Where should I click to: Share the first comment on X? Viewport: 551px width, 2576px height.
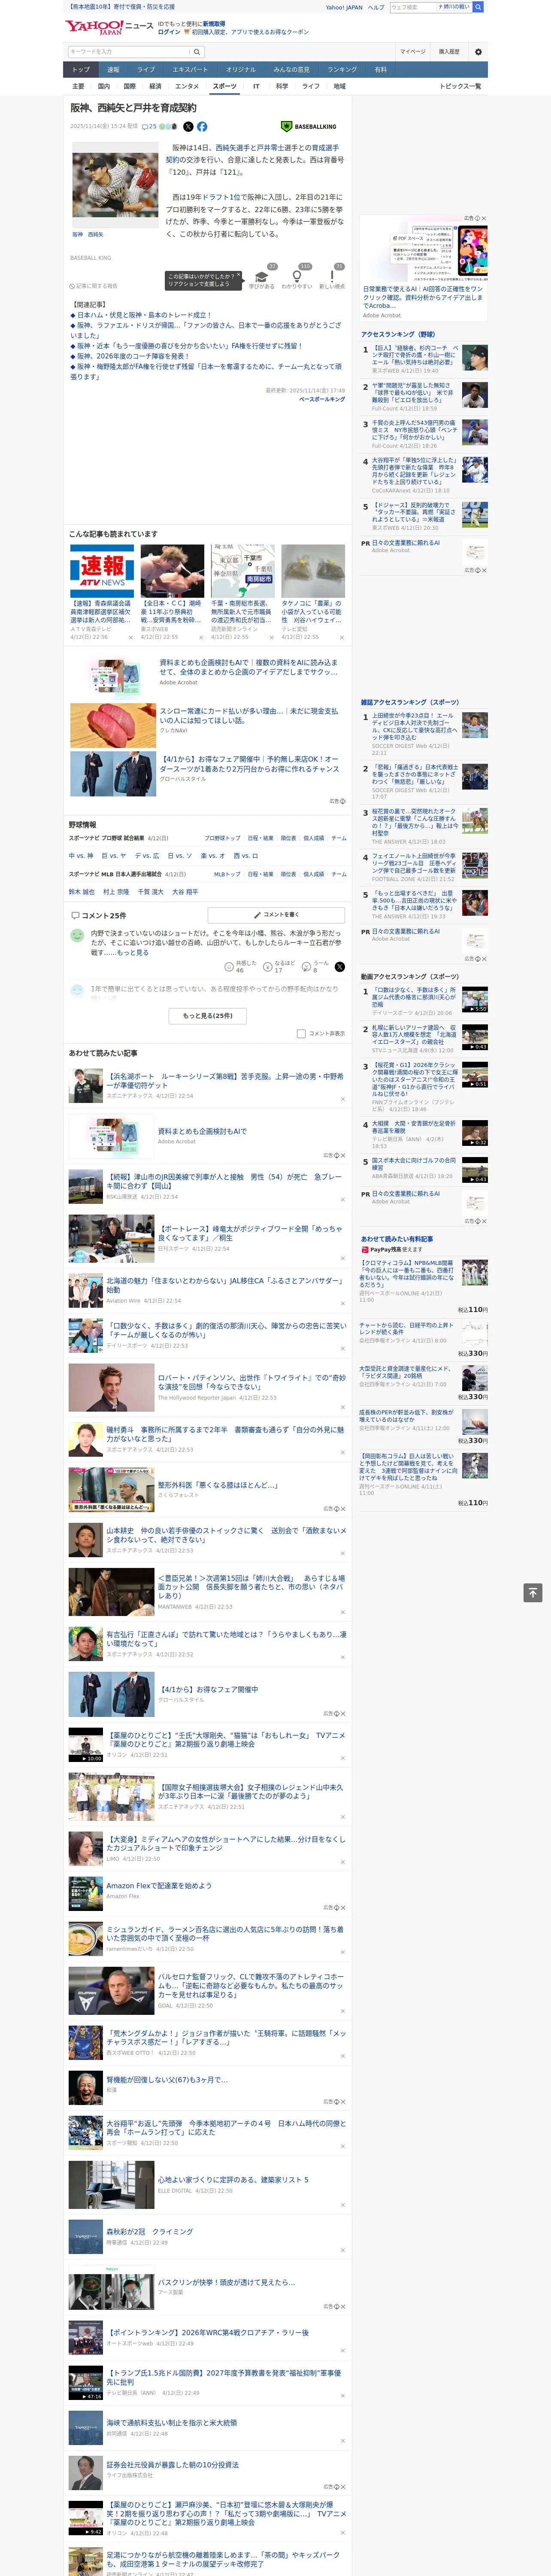point(340,966)
